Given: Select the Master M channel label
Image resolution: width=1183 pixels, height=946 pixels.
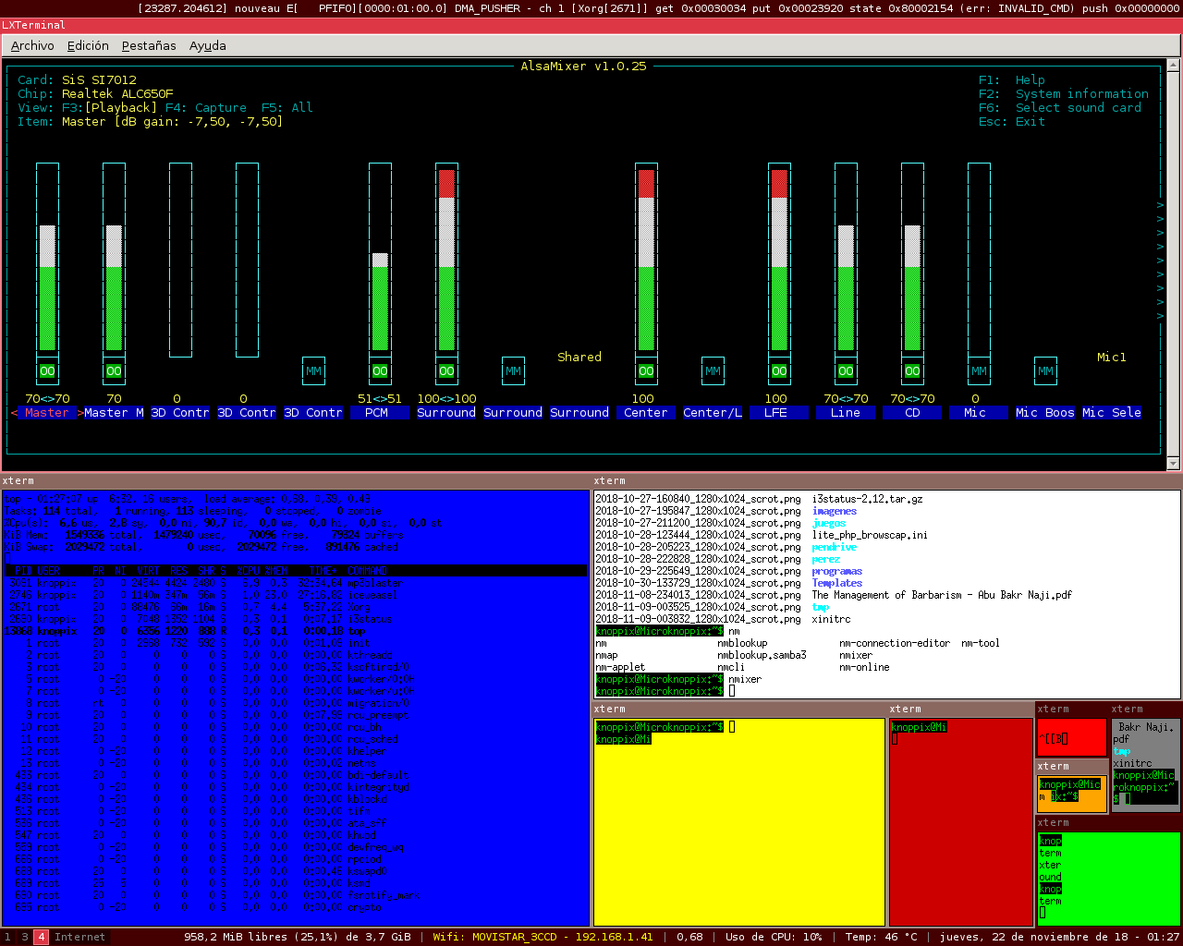Looking at the screenshot, I should pyautogui.click(x=114, y=413).
